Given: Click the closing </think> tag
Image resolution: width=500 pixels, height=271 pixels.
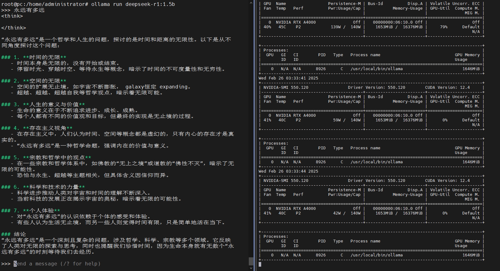Looking at the screenshot, I should point(14,28).
